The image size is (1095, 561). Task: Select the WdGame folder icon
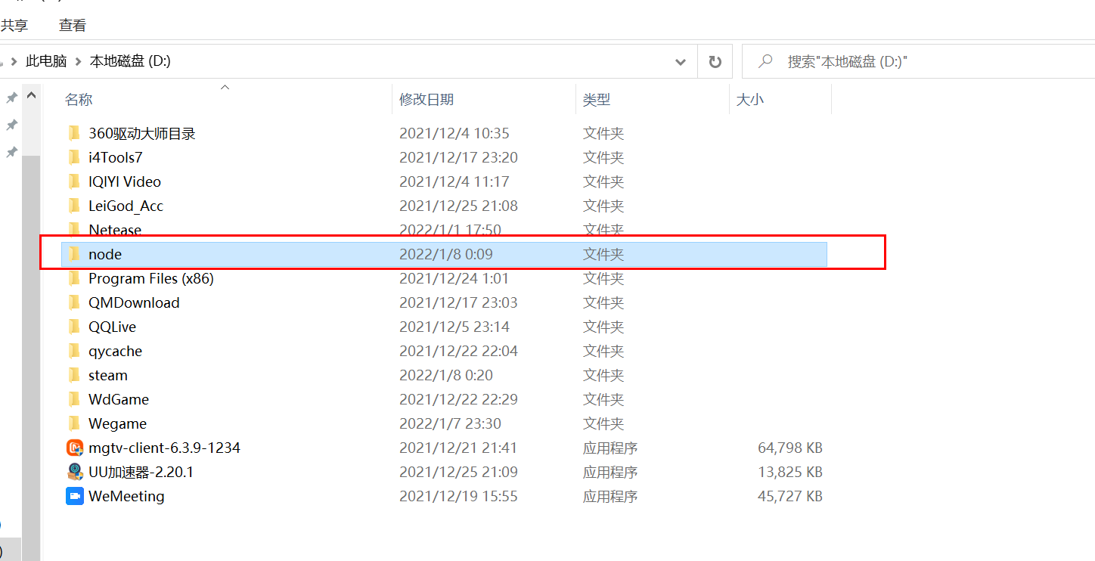(x=74, y=399)
